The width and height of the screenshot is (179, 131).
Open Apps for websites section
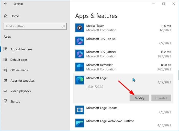click(23, 81)
